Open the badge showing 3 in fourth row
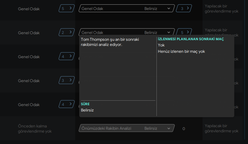The height and width of the screenshot is (144, 248). coord(66,80)
